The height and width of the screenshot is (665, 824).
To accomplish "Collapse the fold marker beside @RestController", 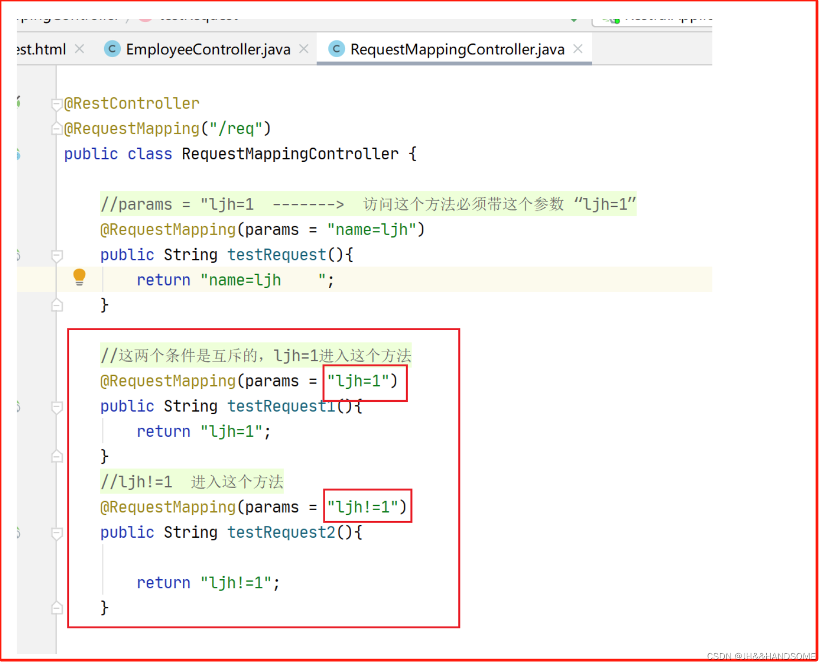I will [x=57, y=104].
